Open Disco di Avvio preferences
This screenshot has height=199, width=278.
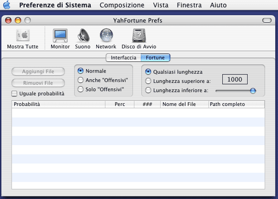[x=139, y=36]
